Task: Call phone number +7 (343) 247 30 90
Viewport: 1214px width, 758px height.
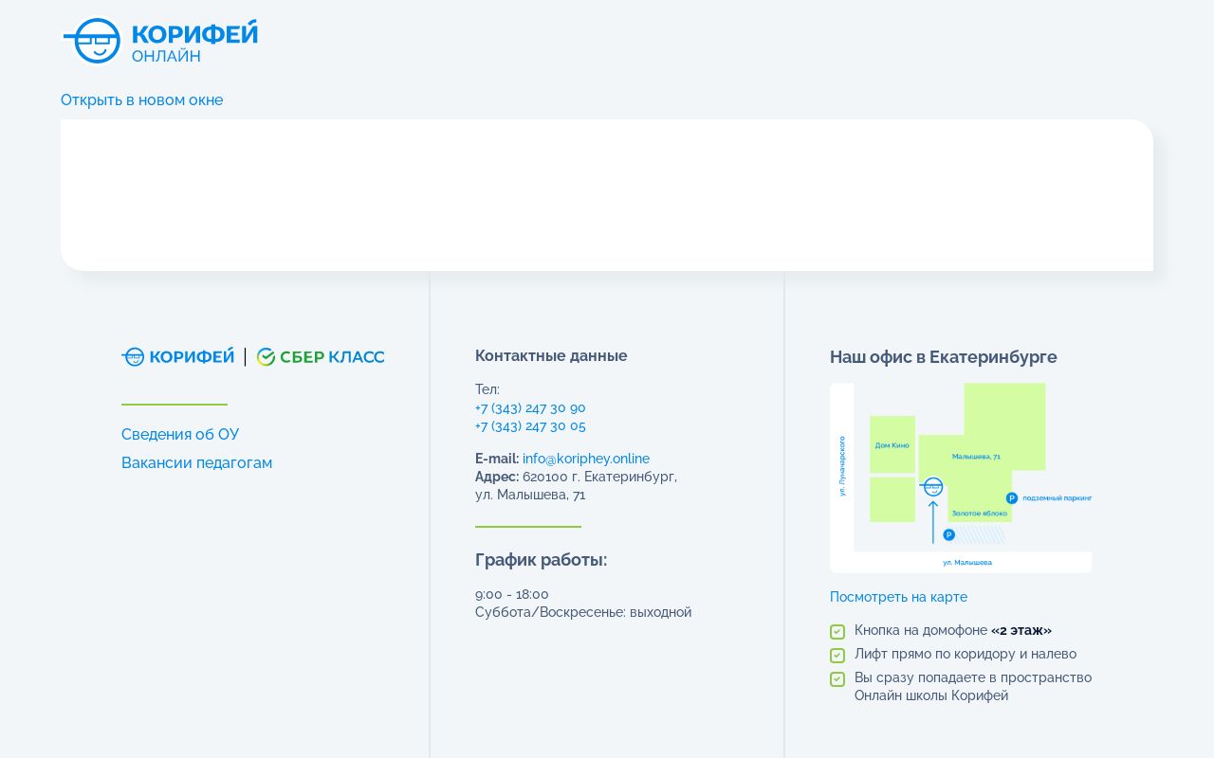Action: (x=530, y=408)
